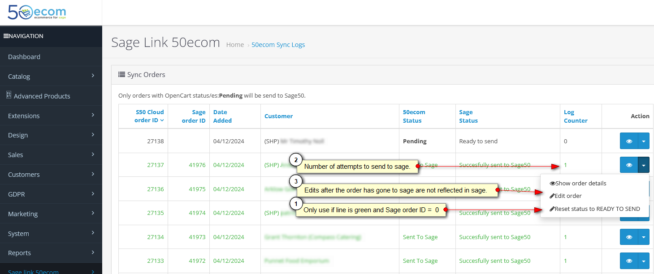Sort by 50ecom Status column

click(414, 116)
